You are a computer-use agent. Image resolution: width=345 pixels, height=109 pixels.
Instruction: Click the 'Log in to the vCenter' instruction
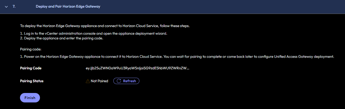point(94,34)
